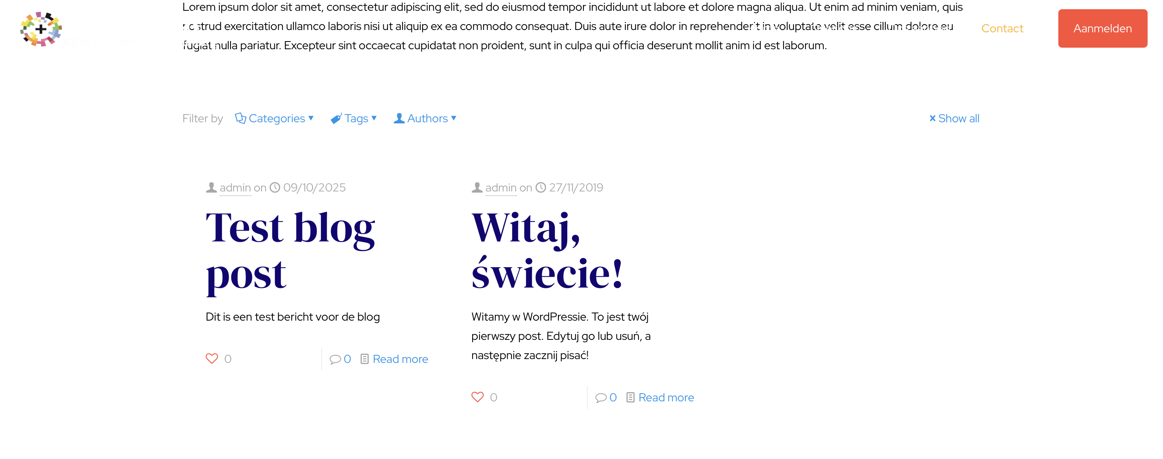Open comments bubble for Test blog post
The image size is (1163, 459).
tap(335, 359)
